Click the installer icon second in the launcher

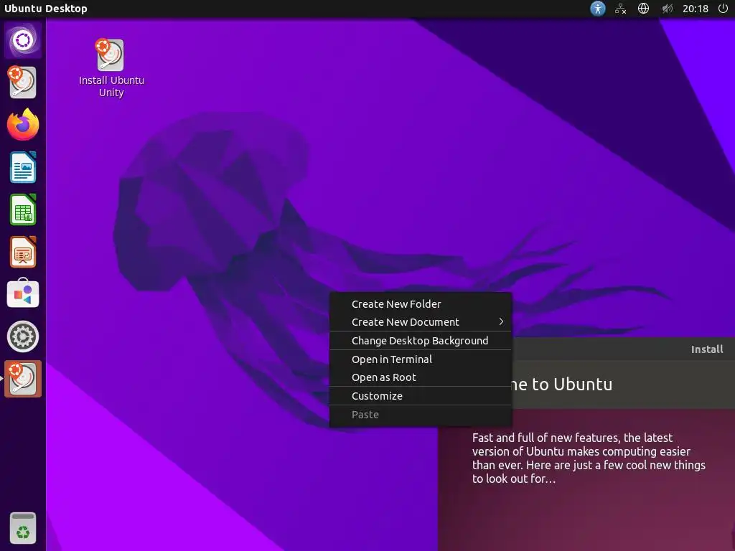pyautogui.click(x=22, y=83)
